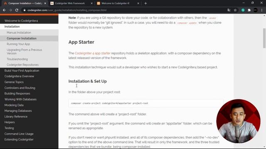Open Composer Installation in sidebar
The width and height of the screenshot is (266, 149).
(x=22, y=38)
